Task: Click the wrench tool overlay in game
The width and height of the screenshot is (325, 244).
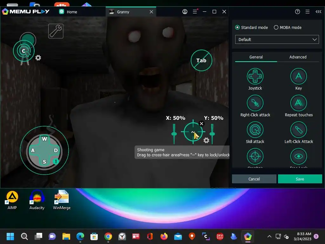Action: tap(56, 31)
